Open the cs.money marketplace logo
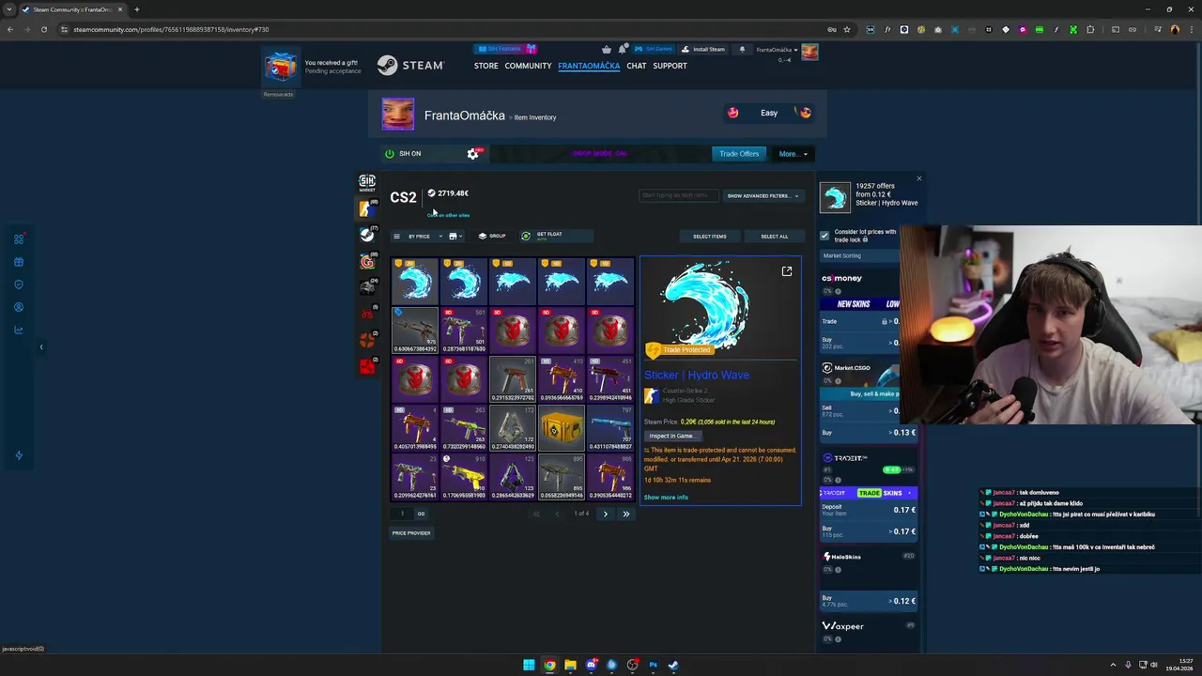 click(x=841, y=278)
